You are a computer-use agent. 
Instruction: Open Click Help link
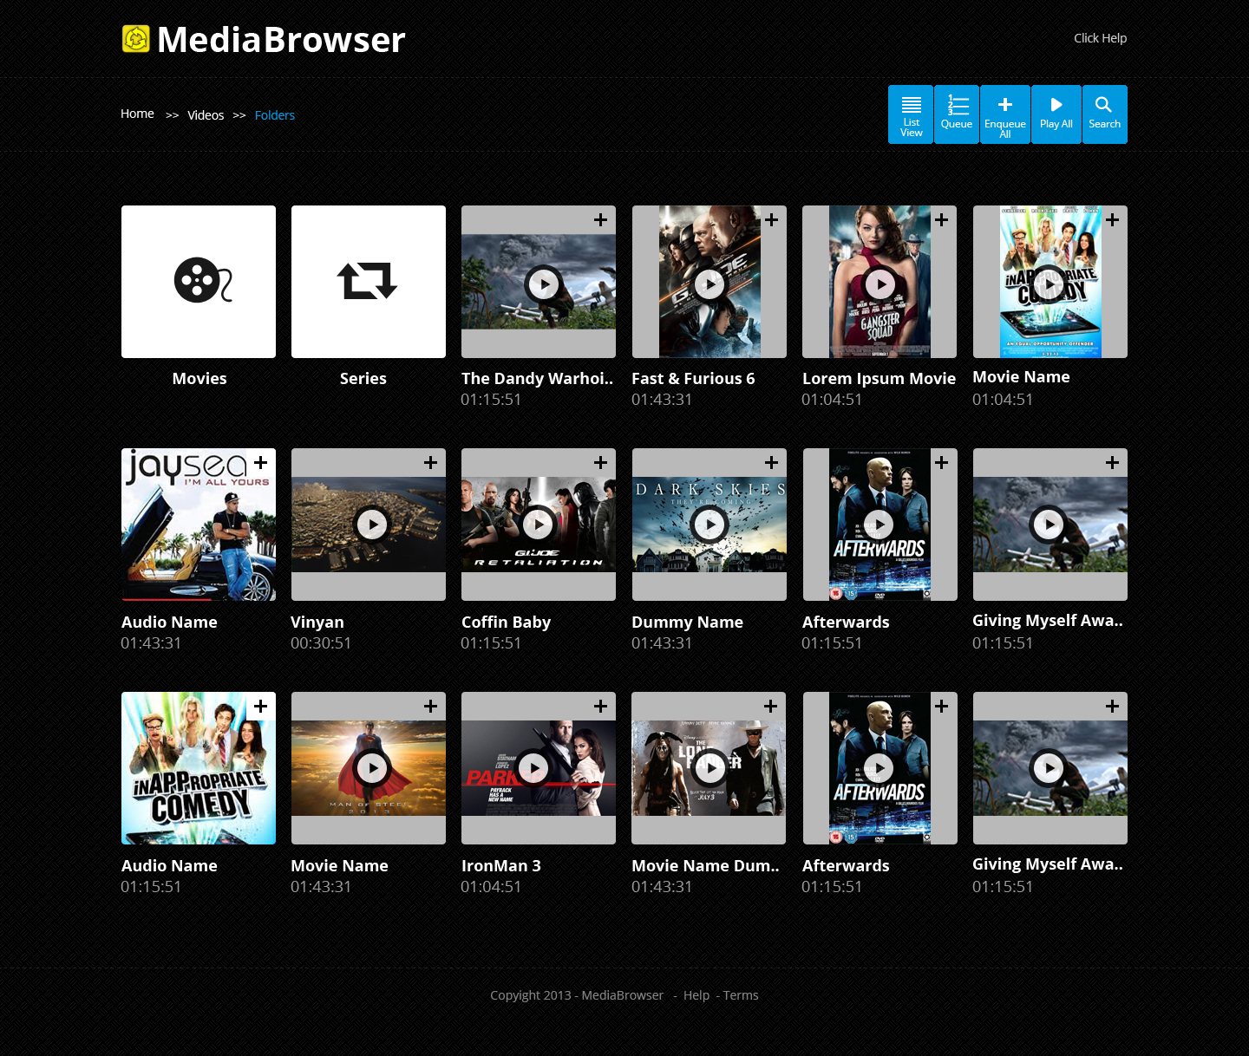[1100, 38]
